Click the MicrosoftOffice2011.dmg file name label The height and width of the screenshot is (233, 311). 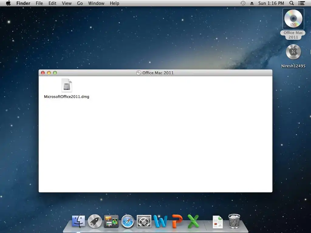tap(67, 97)
